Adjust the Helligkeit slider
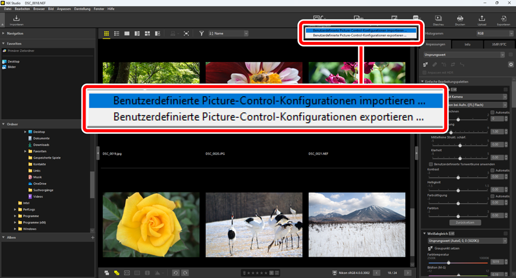 tap(458, 190)
